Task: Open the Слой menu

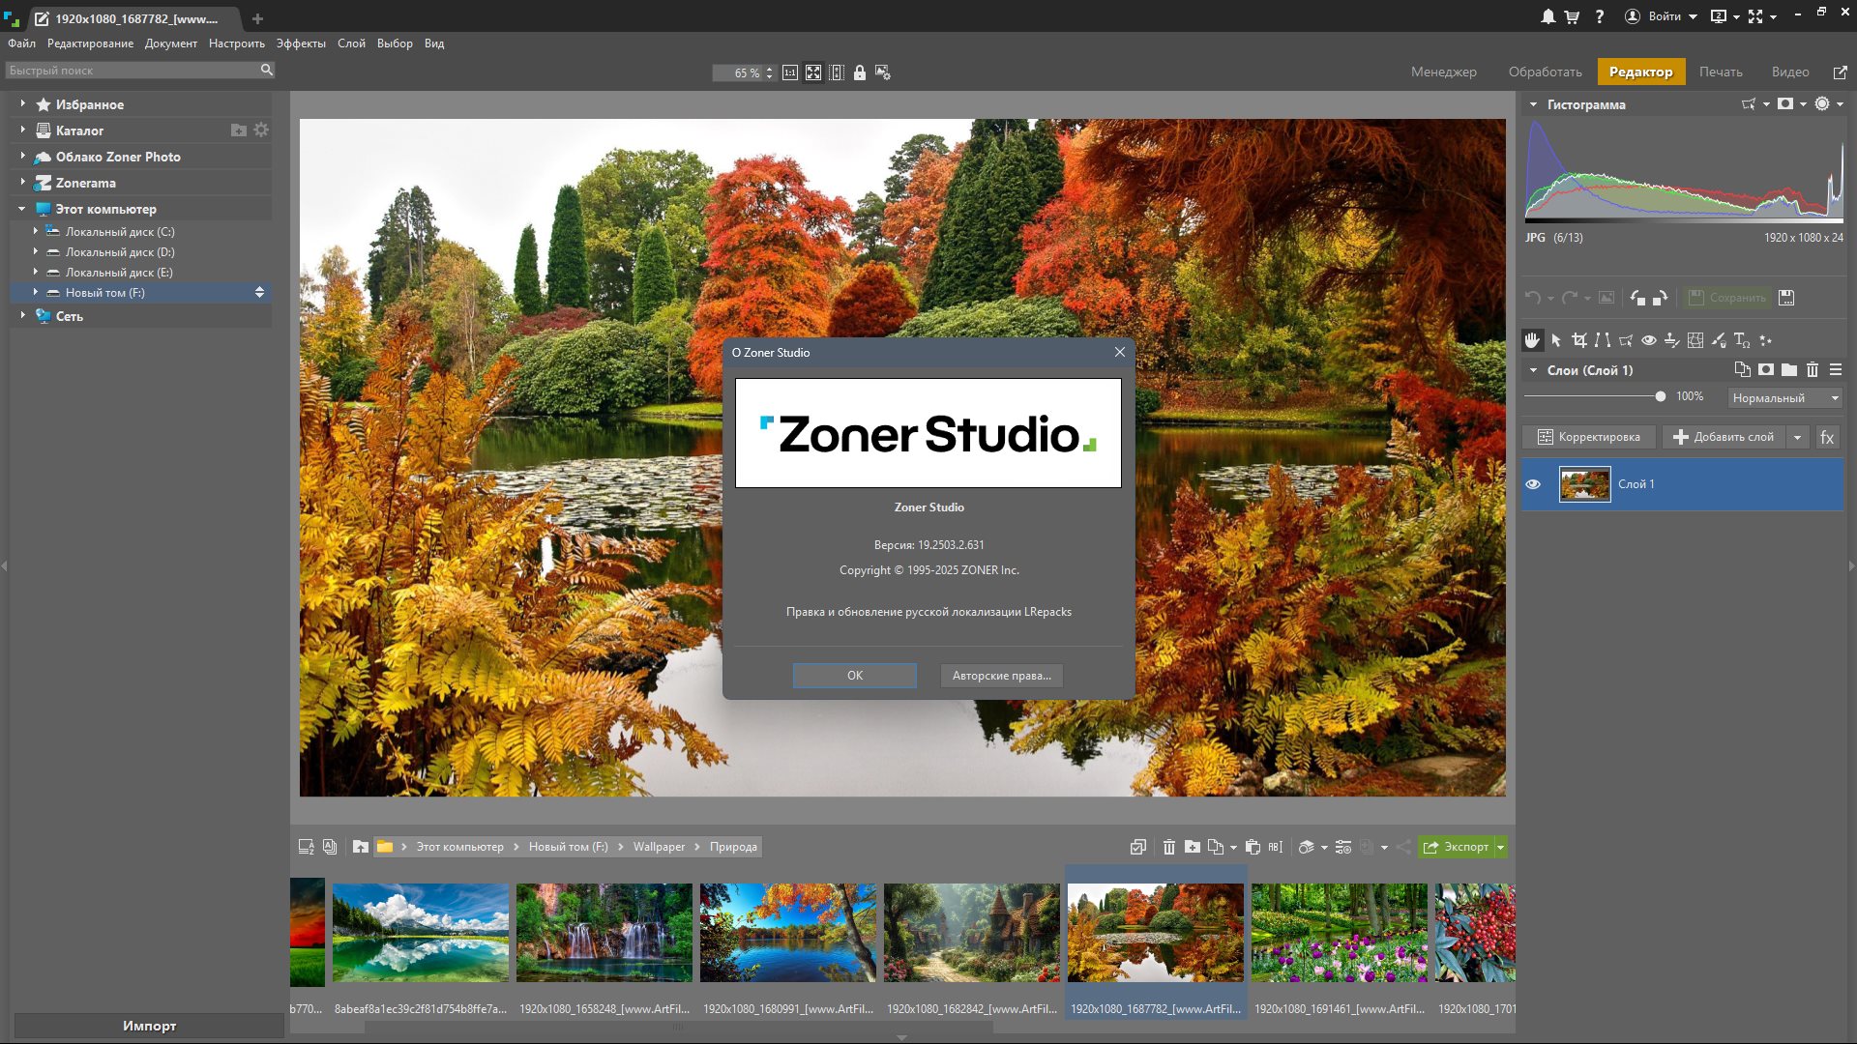Action: pos(351,43)
